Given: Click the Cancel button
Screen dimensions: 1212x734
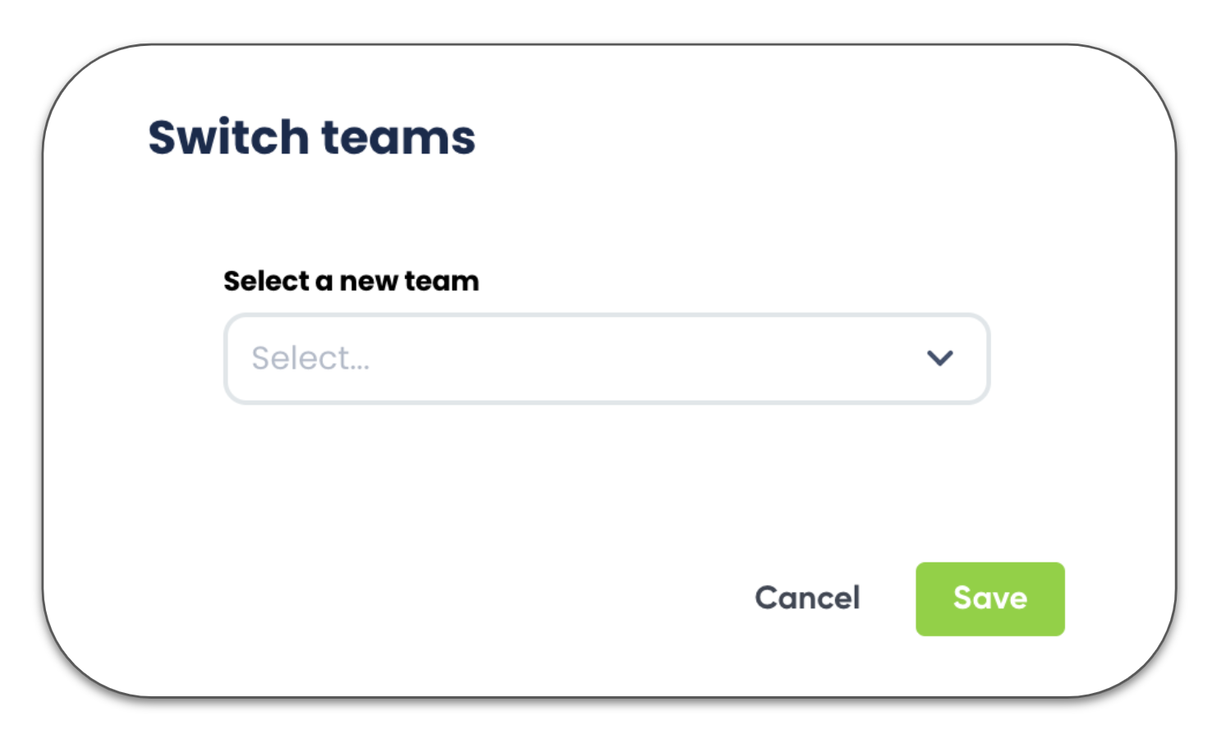Looking at the screenshot, I should 807,599.
